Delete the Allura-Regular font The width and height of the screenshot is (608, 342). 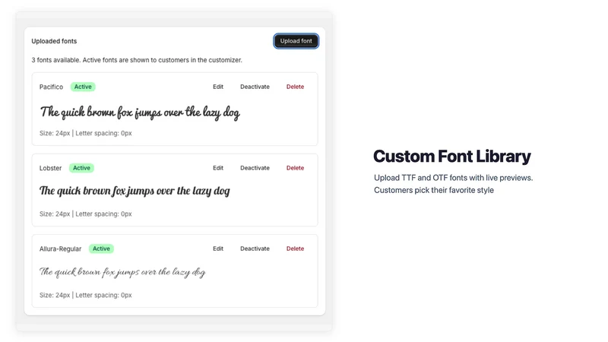295,249
